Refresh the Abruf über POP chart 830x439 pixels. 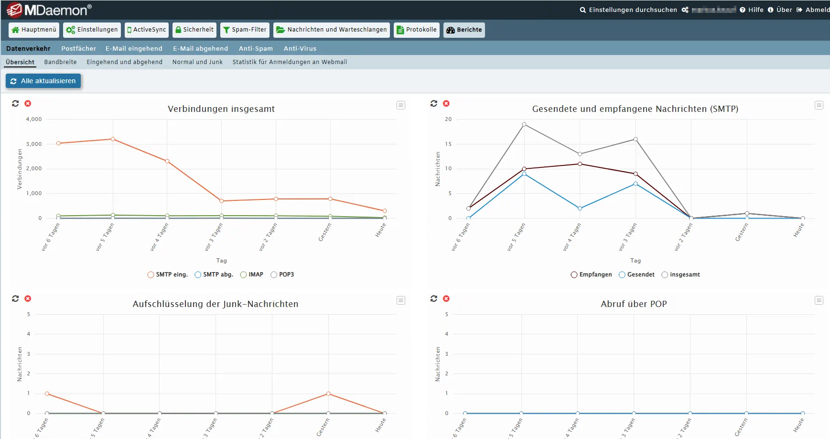[434, 298]
